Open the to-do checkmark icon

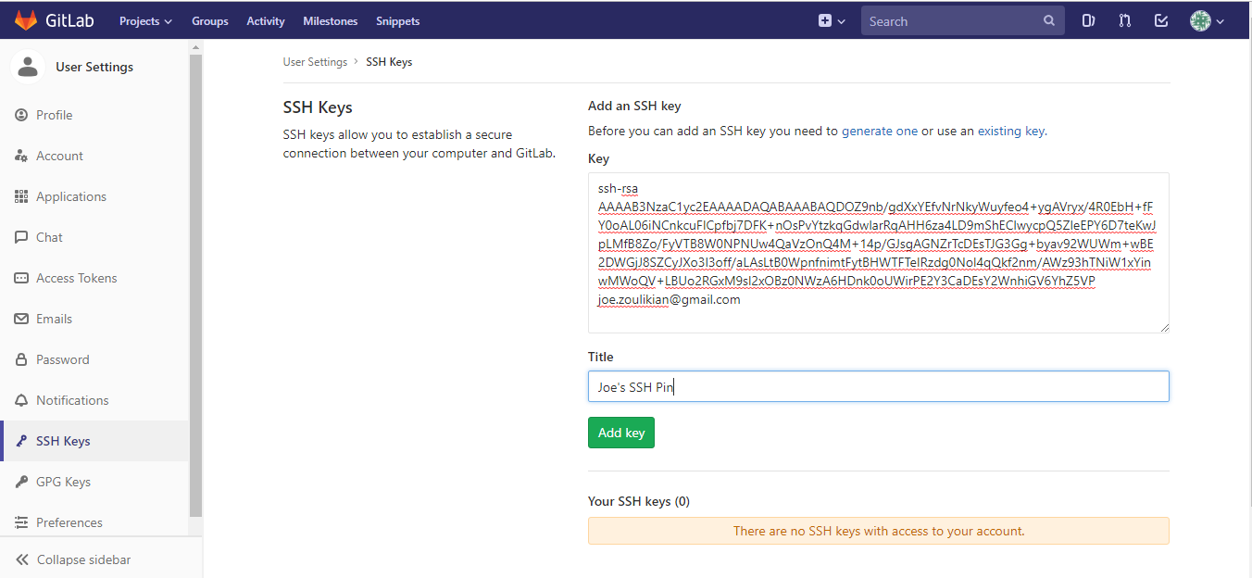1161,20
